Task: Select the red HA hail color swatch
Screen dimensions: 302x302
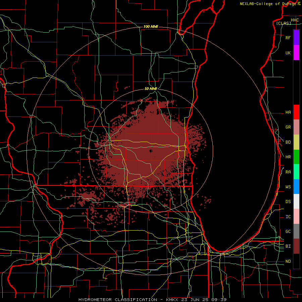Action: (296, 112)
